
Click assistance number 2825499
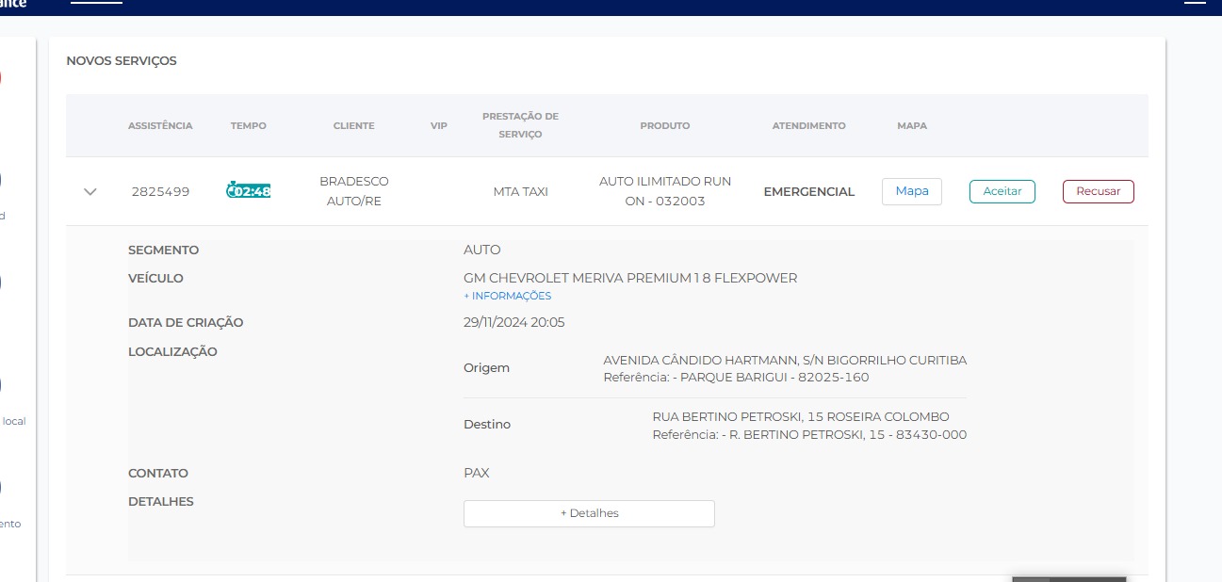pos(160,191)
